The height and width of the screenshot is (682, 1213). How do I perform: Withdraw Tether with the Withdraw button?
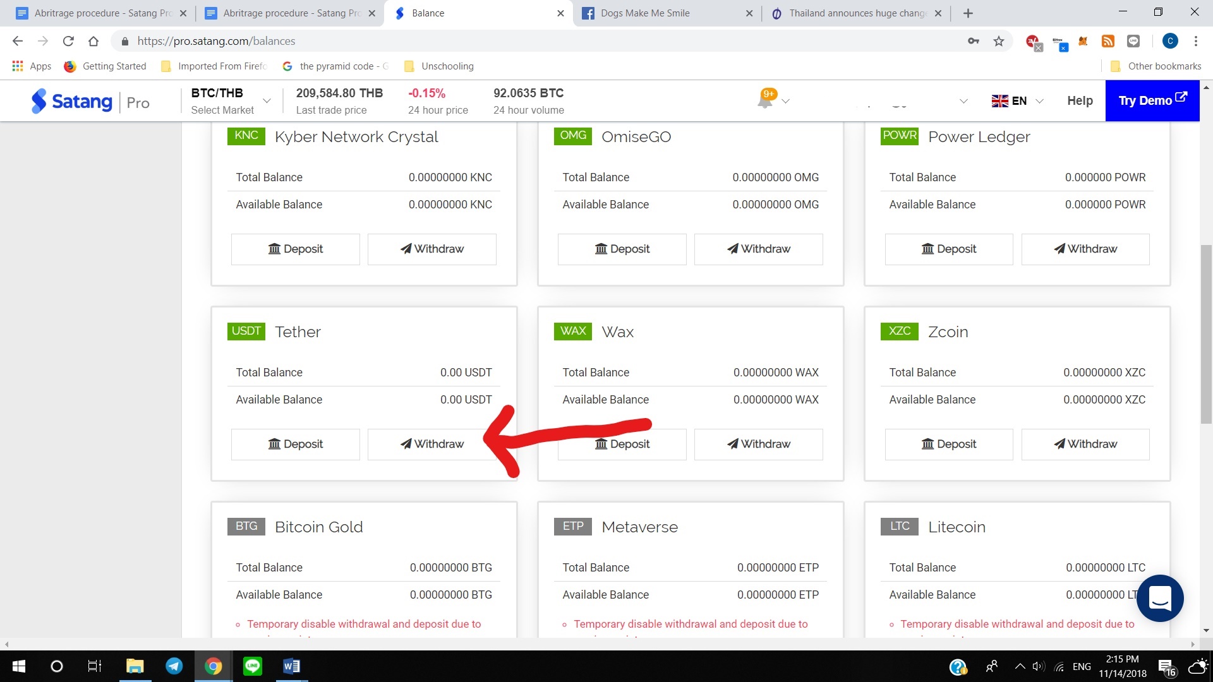(x=431, y=444)
